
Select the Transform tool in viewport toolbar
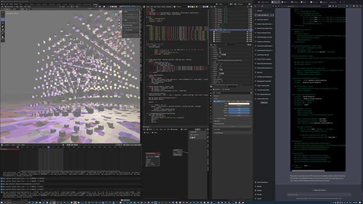pyautogui.click(x=3, y=30)
